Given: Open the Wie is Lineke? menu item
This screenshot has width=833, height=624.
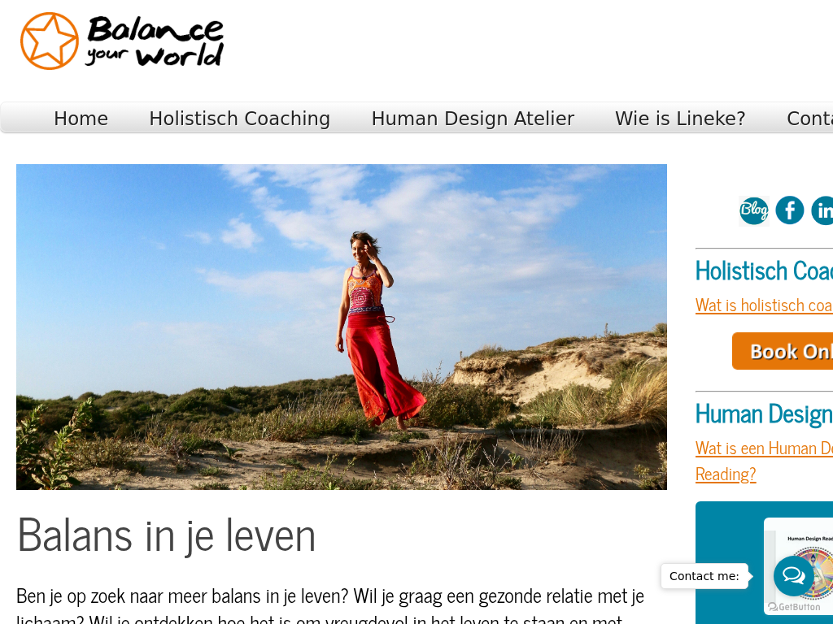Looking at the screenshot, I should tap(680, 119).
